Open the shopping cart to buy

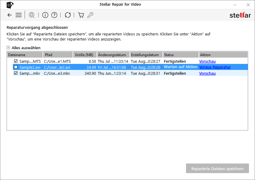(x=81, y=15)
